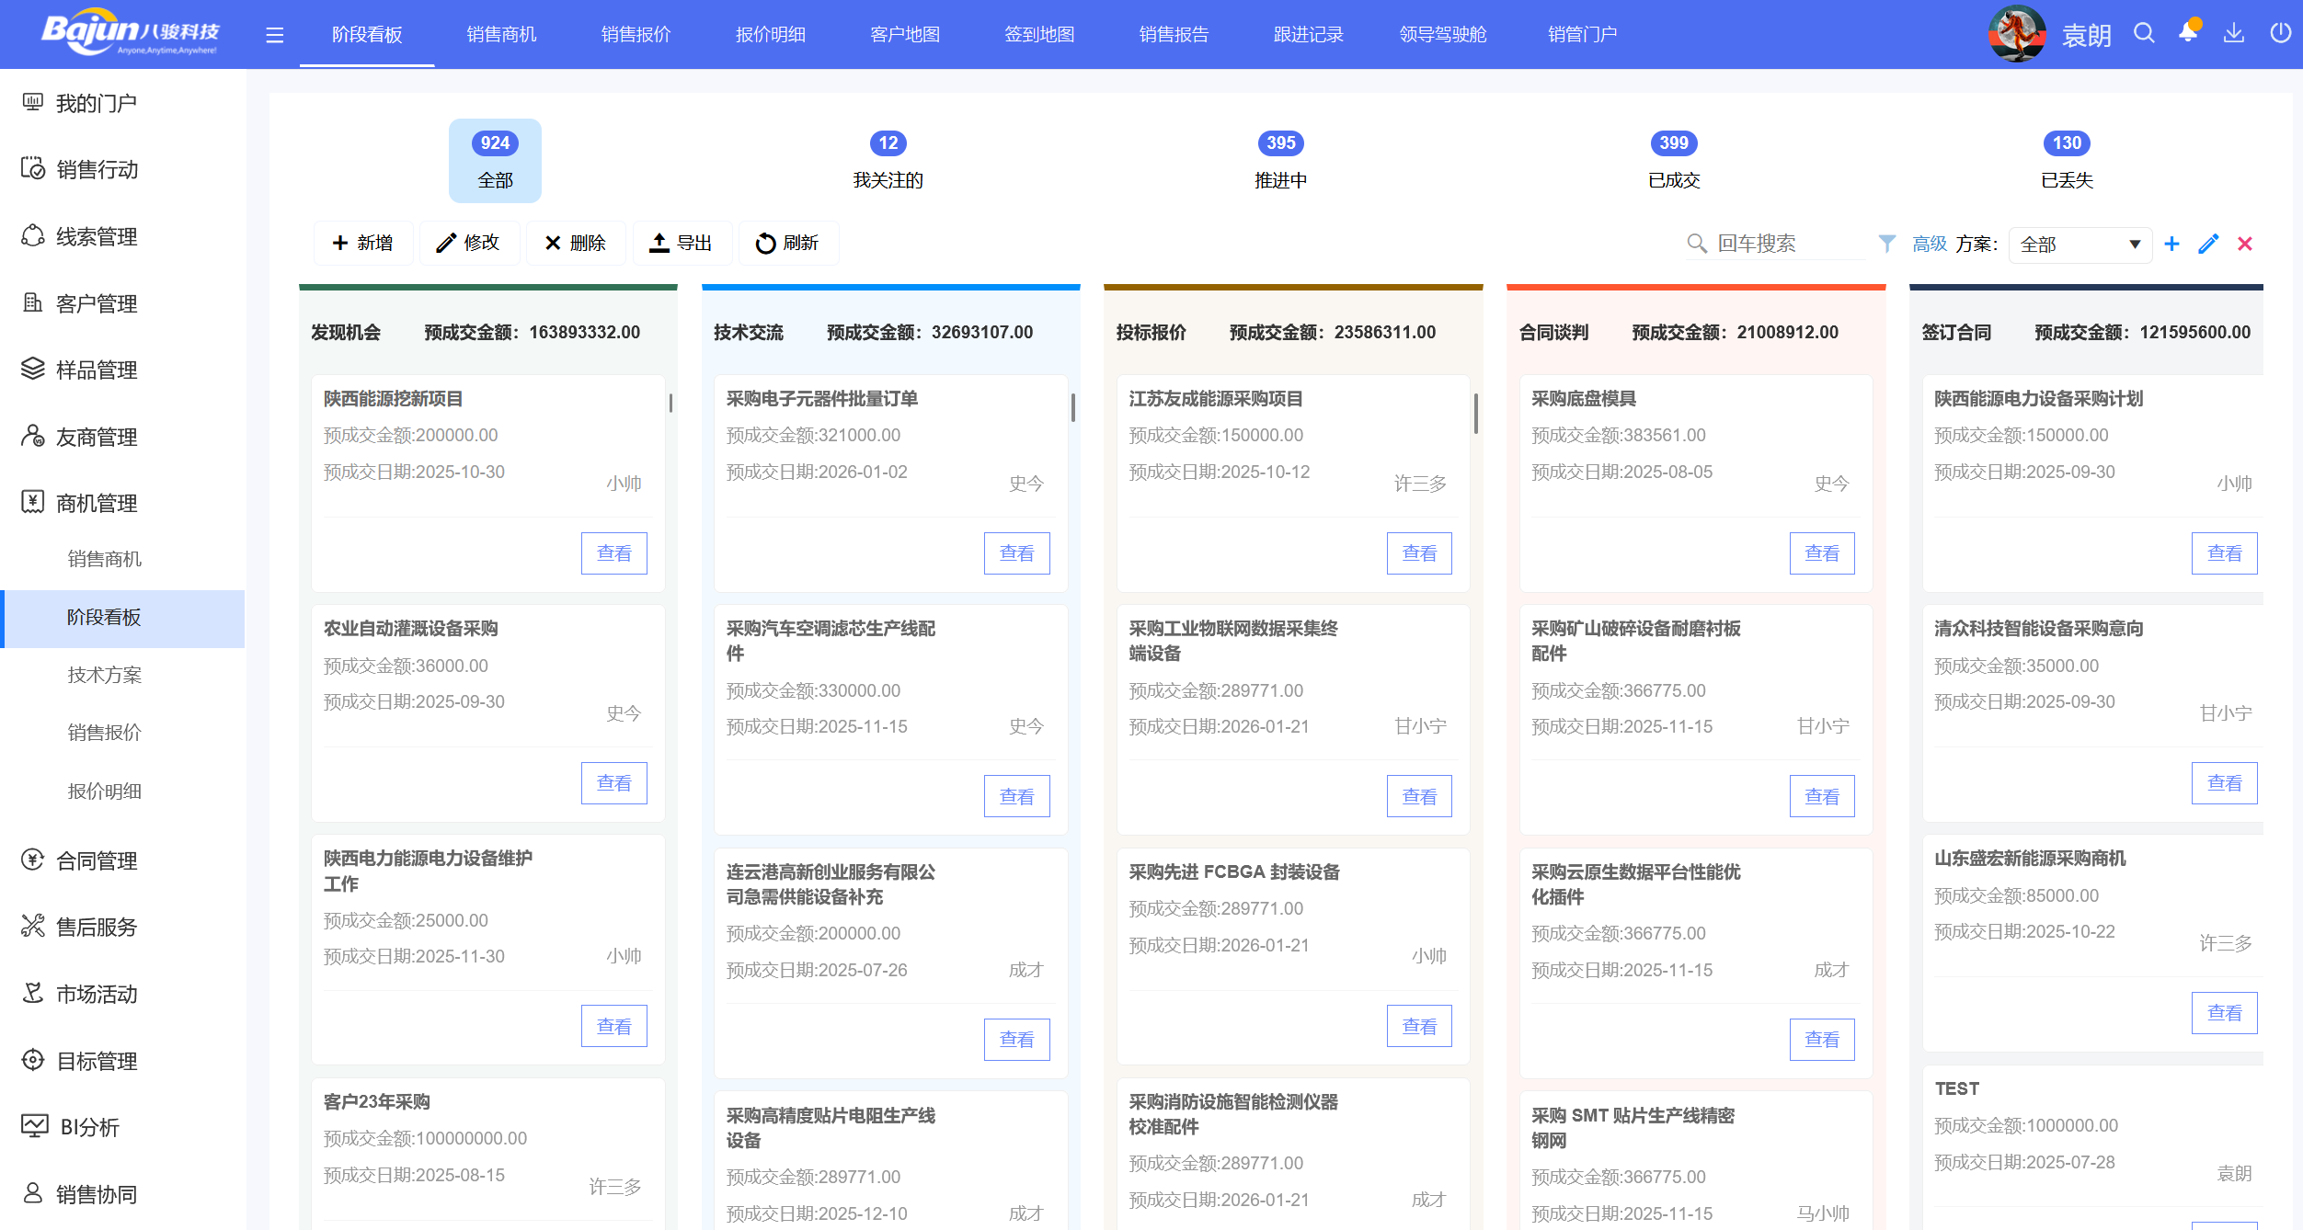
Task: Edit current scheme with pencil icon
Action: click(2208, 244)
